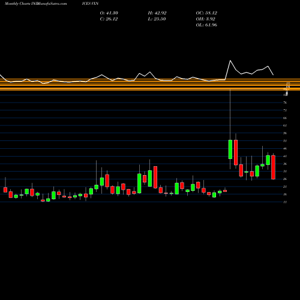Click price axis label 26

(x=285, y=179)
